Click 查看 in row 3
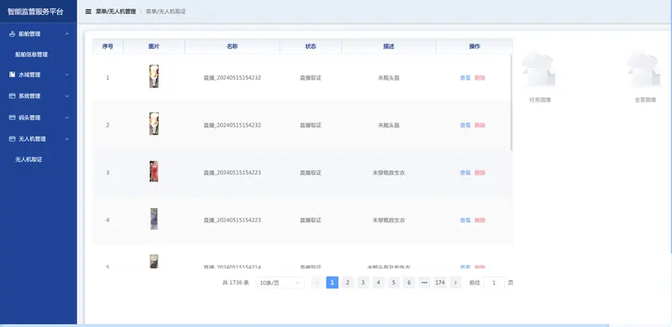 465,173
